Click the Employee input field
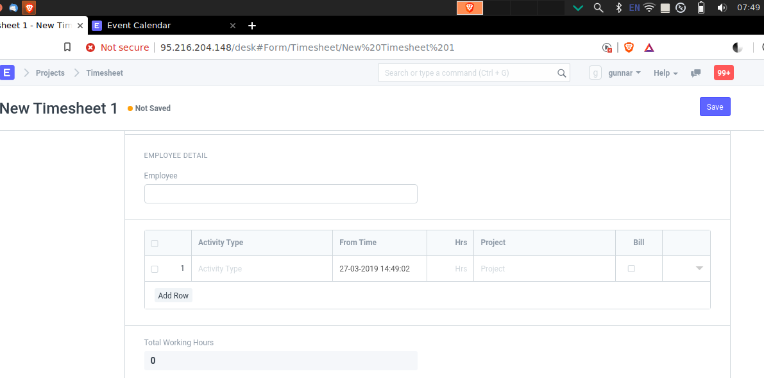This screenshot has width=764, height=378. point(281,194)
